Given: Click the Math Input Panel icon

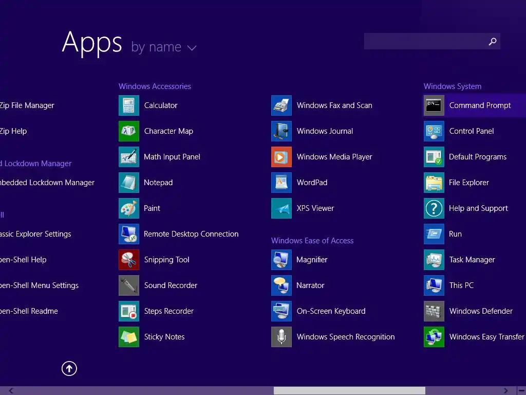Looking at the screenshot, I should tap(129, 157).
